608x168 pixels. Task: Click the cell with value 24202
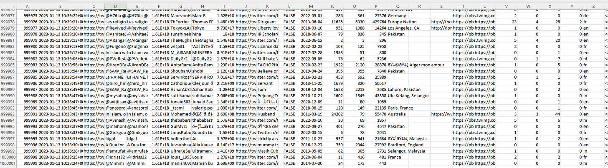pyautogui.click(x=332, y=114)
